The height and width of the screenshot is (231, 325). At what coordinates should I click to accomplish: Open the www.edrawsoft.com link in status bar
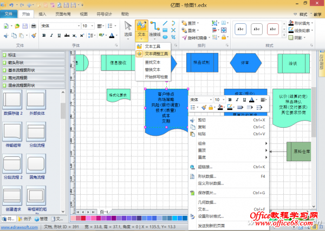click(x=21, y=227)
